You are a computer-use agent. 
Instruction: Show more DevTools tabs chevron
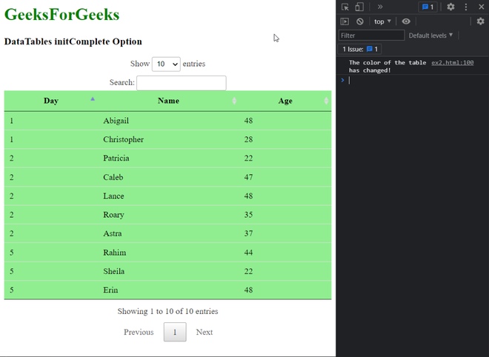tap(380, 7)
